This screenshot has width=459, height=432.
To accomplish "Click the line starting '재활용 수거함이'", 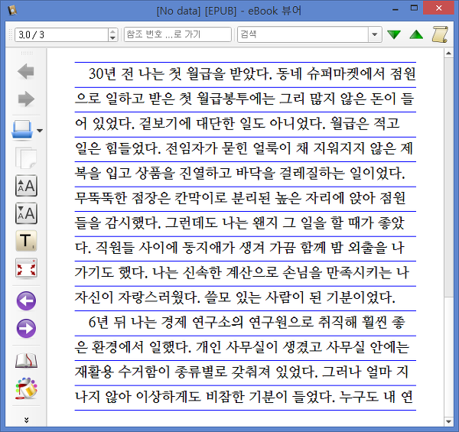I will (242, 372).
